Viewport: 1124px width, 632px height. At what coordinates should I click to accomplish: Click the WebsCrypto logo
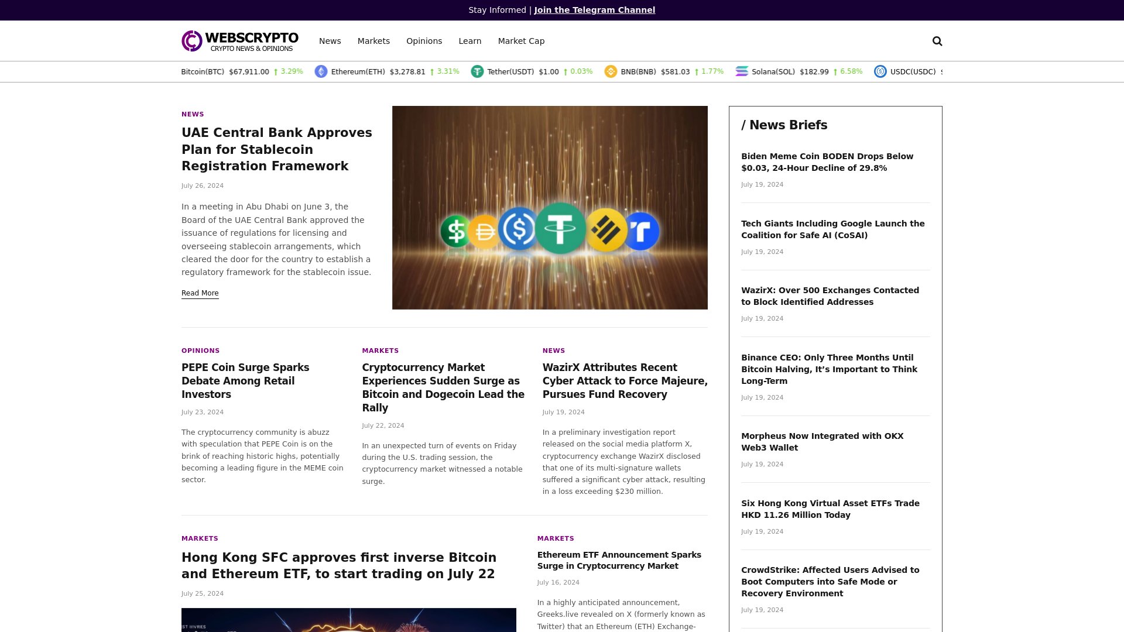240,41
